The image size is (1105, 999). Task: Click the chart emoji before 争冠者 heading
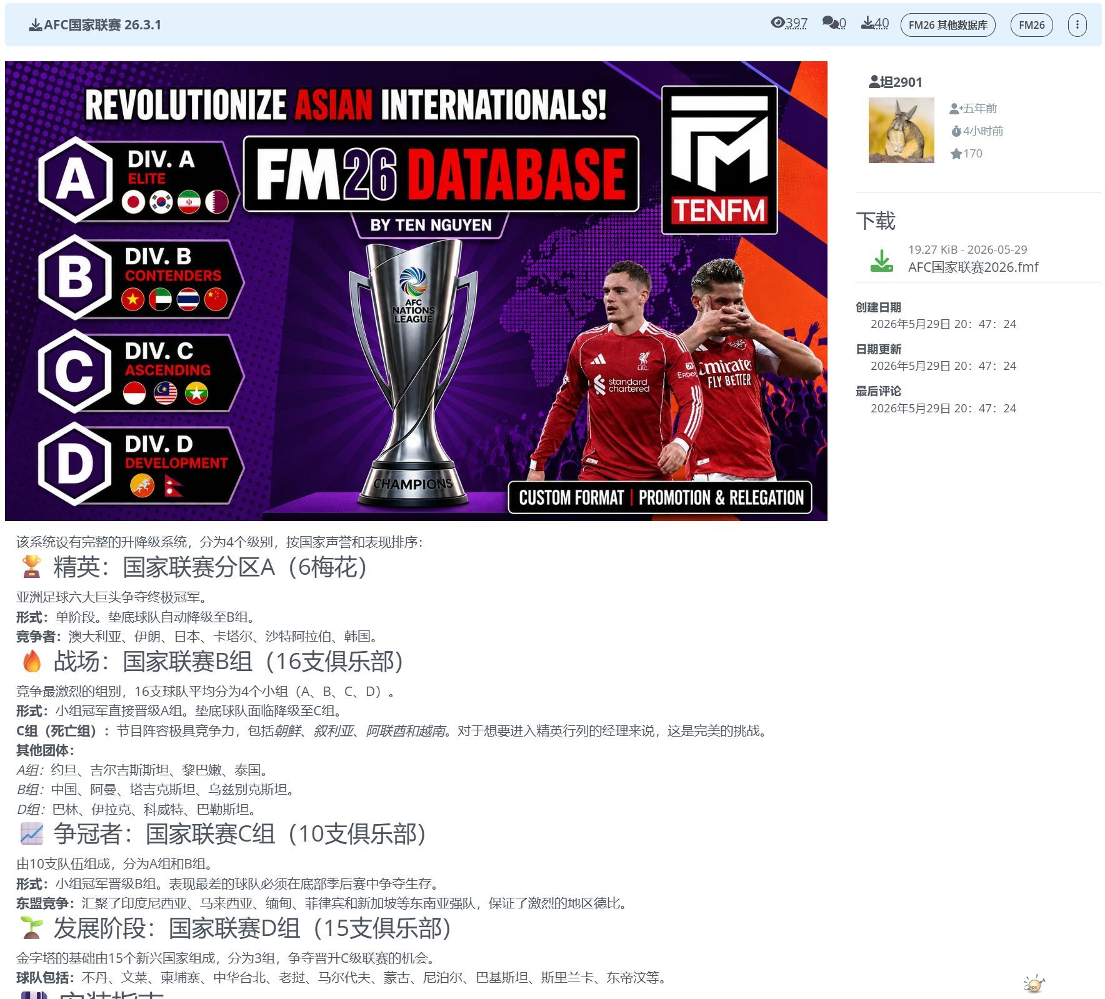[31, 833]
